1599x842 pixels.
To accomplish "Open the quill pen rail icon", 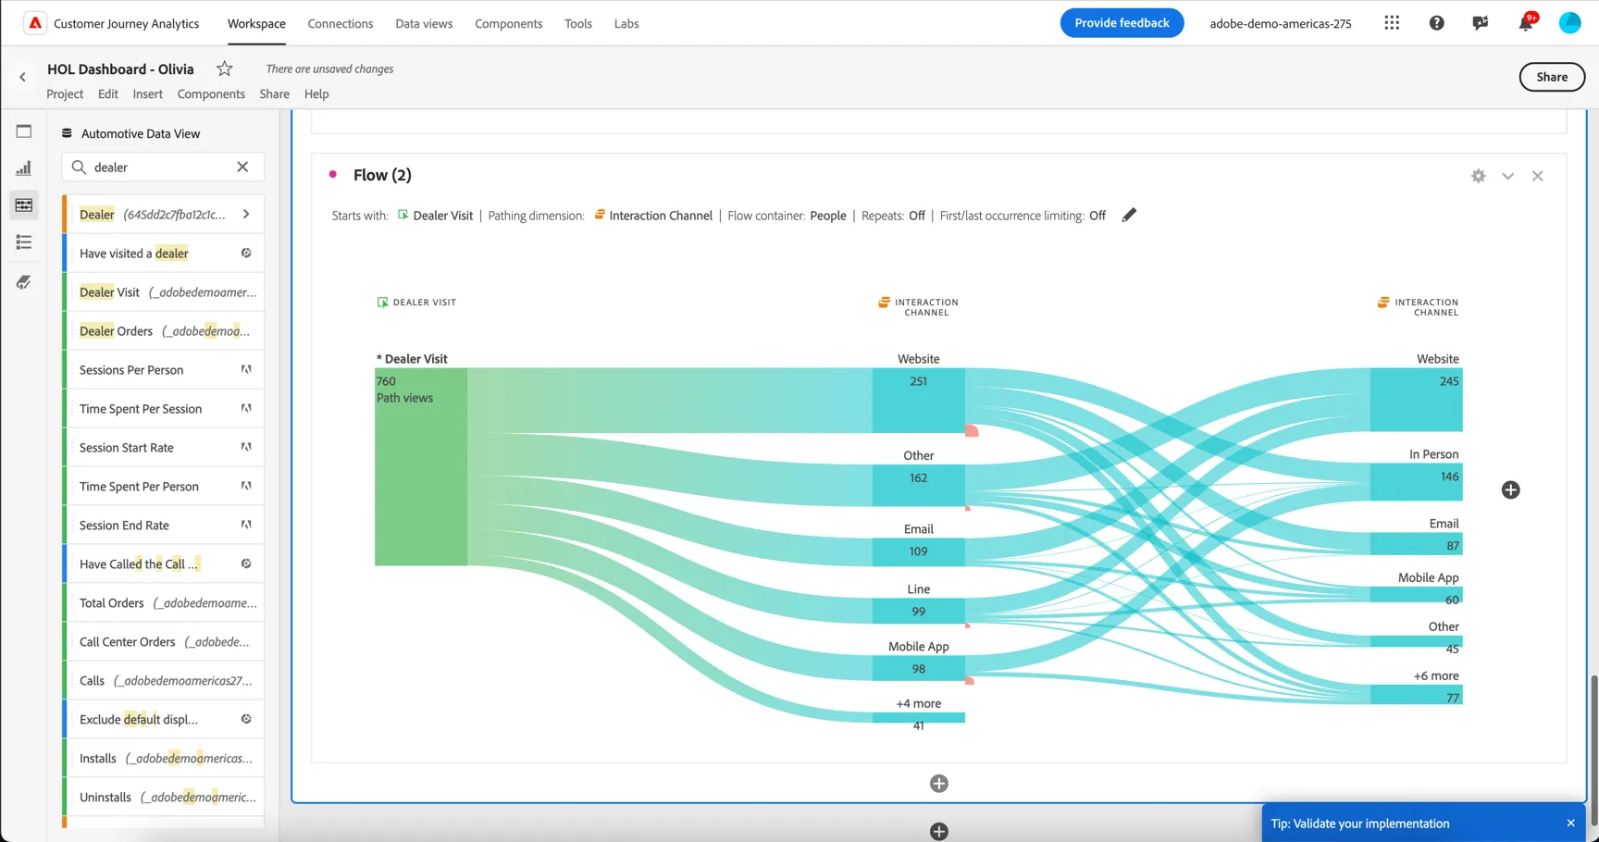I will (24, 282).
